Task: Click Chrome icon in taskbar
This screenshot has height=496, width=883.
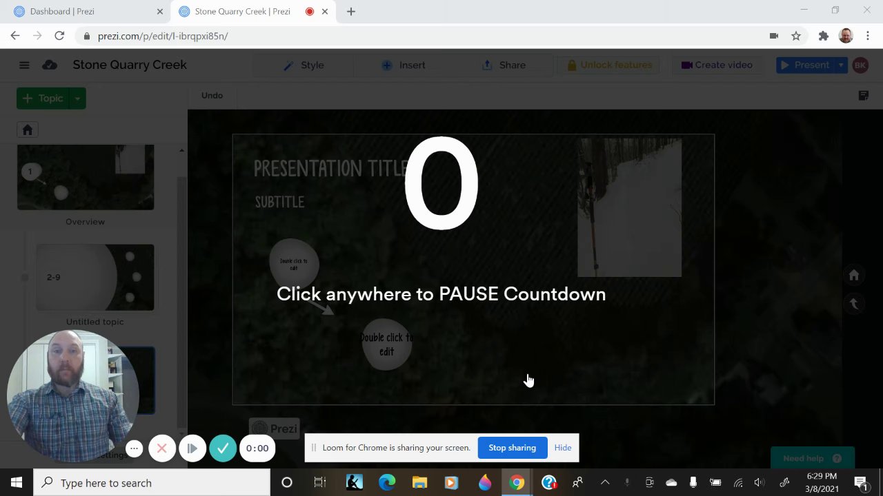Action: [517, 483]
